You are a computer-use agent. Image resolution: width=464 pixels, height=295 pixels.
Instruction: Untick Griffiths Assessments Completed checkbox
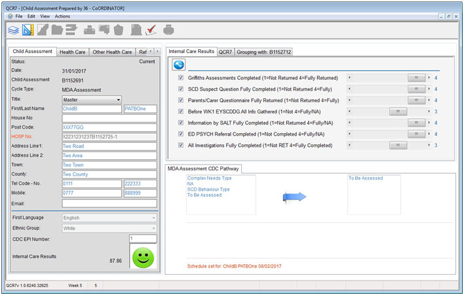tap(182, 78)
